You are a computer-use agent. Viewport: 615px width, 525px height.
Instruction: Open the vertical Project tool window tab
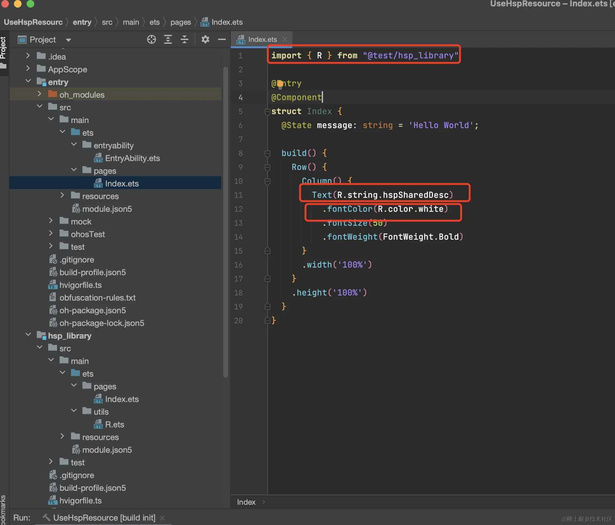pos(3,48)
